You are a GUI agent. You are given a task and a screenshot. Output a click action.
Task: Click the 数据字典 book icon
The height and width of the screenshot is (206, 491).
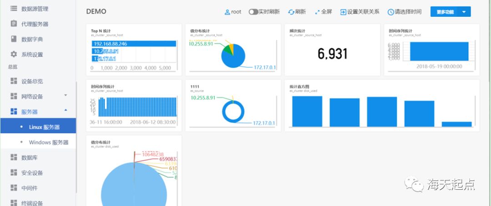point(14,39)
